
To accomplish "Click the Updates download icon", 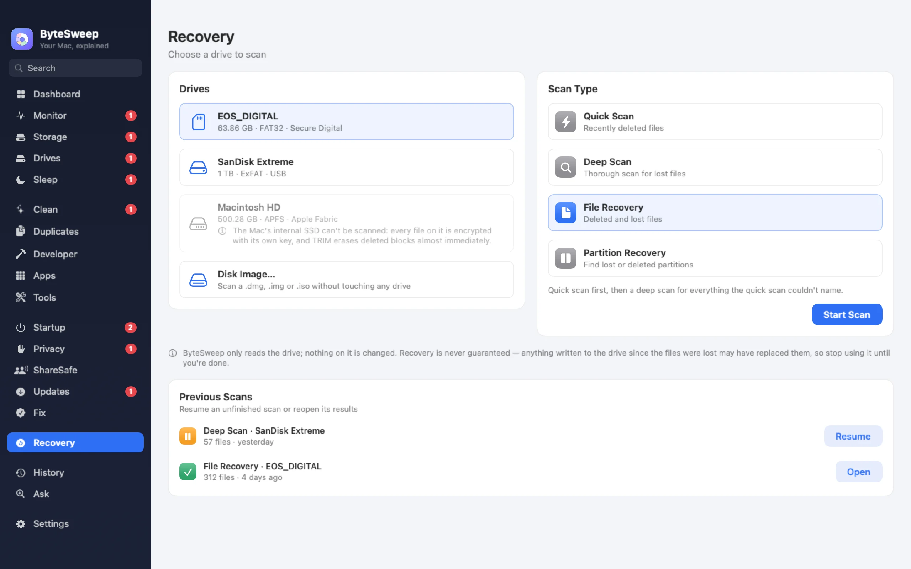I will [x=21, y=392].
